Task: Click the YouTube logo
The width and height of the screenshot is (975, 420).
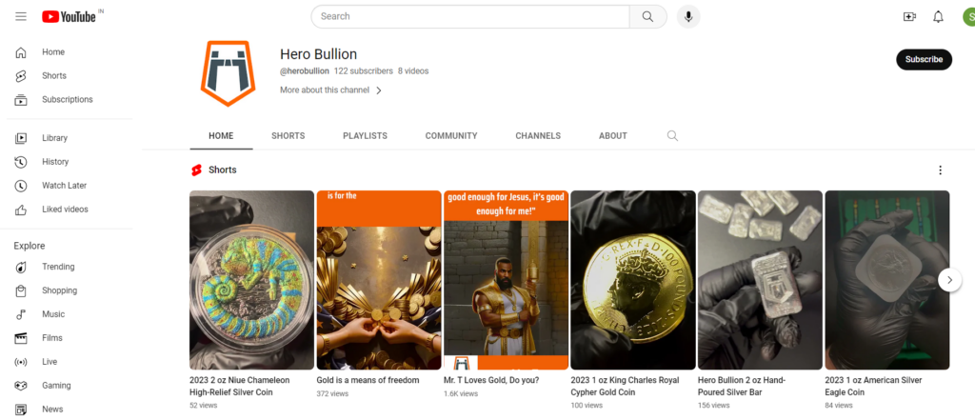Action: point(69,17)
